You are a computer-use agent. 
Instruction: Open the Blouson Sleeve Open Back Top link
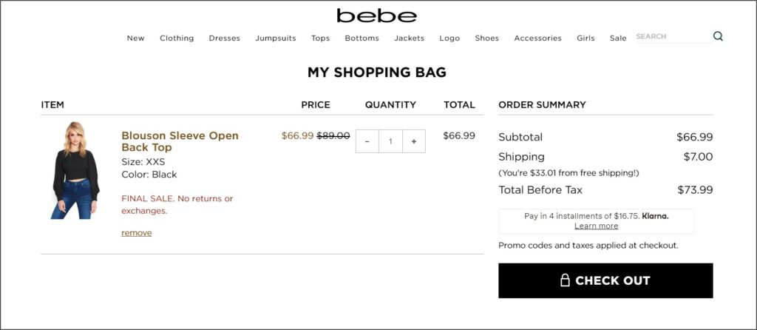pyautogui.click(x=180, y=141)
